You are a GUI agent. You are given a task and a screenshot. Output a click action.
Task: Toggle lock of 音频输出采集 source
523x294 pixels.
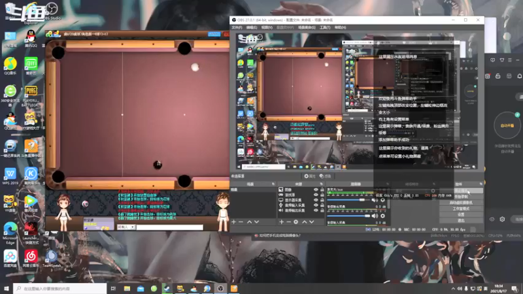tap(322, 210)
